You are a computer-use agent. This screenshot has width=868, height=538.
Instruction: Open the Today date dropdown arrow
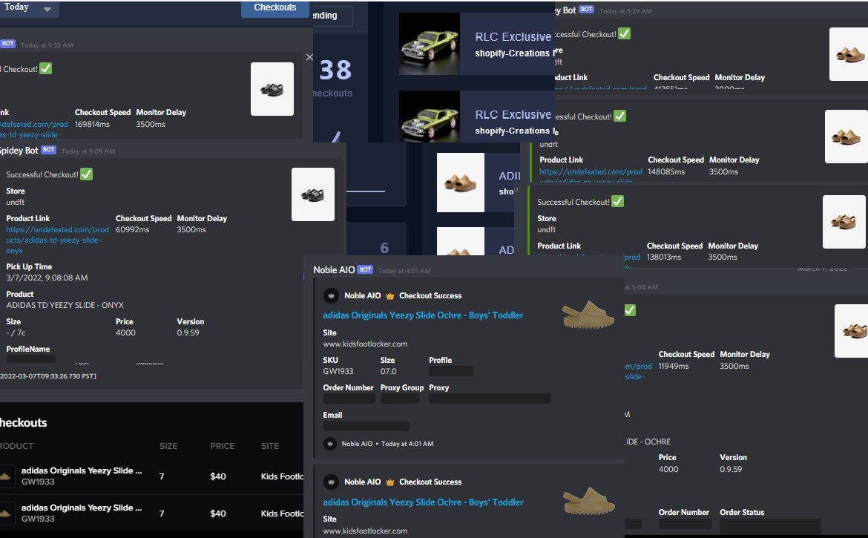(x=47, y=10)
